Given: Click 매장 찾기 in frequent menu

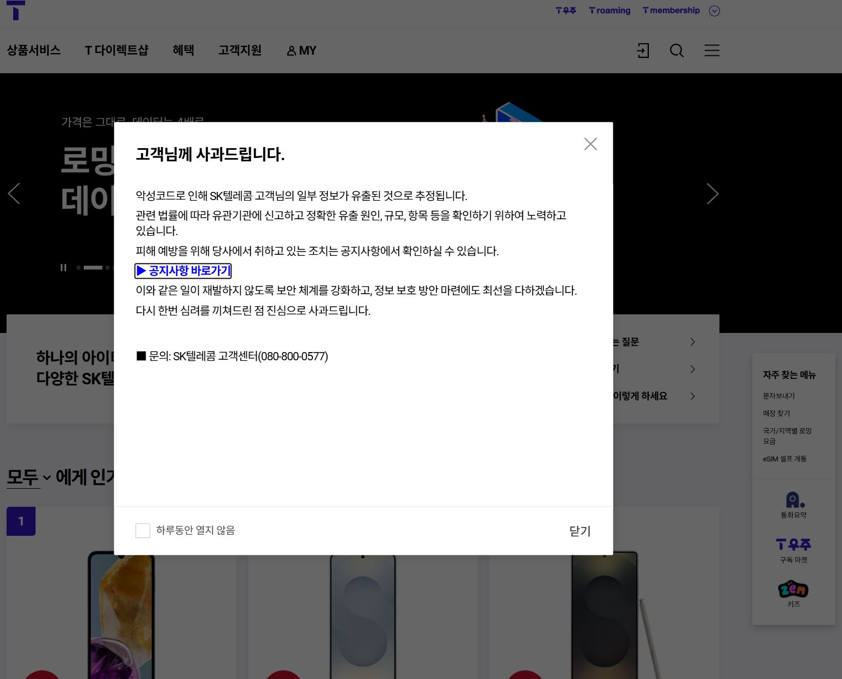Looking at the screenshot, I should [x=776, y=413].
